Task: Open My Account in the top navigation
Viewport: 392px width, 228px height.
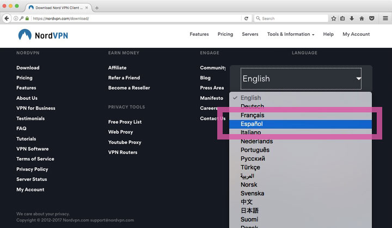Action: pyautogui.click(x=356, y=34)
